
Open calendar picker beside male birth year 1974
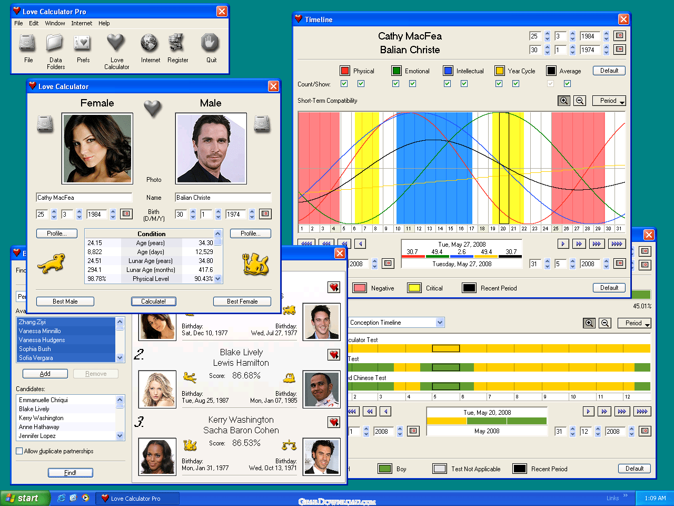pyautogui.click(x=265, y=214)
